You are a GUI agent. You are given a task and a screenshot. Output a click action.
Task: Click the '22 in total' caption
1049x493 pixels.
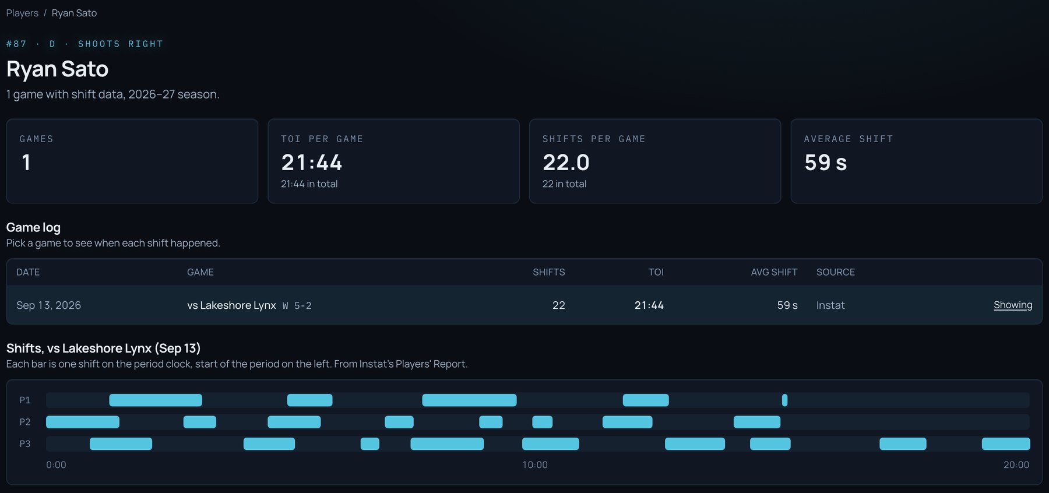564,184
